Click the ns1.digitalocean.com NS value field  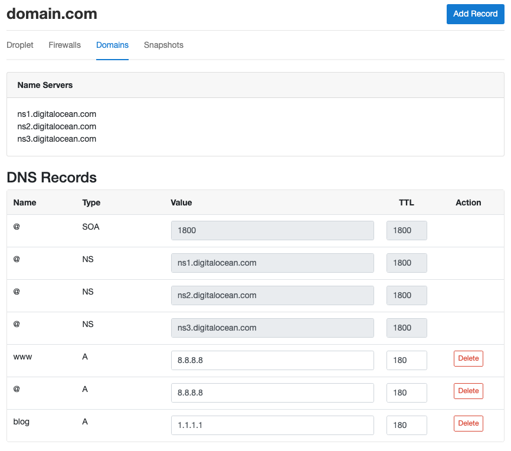click(273, 263)
